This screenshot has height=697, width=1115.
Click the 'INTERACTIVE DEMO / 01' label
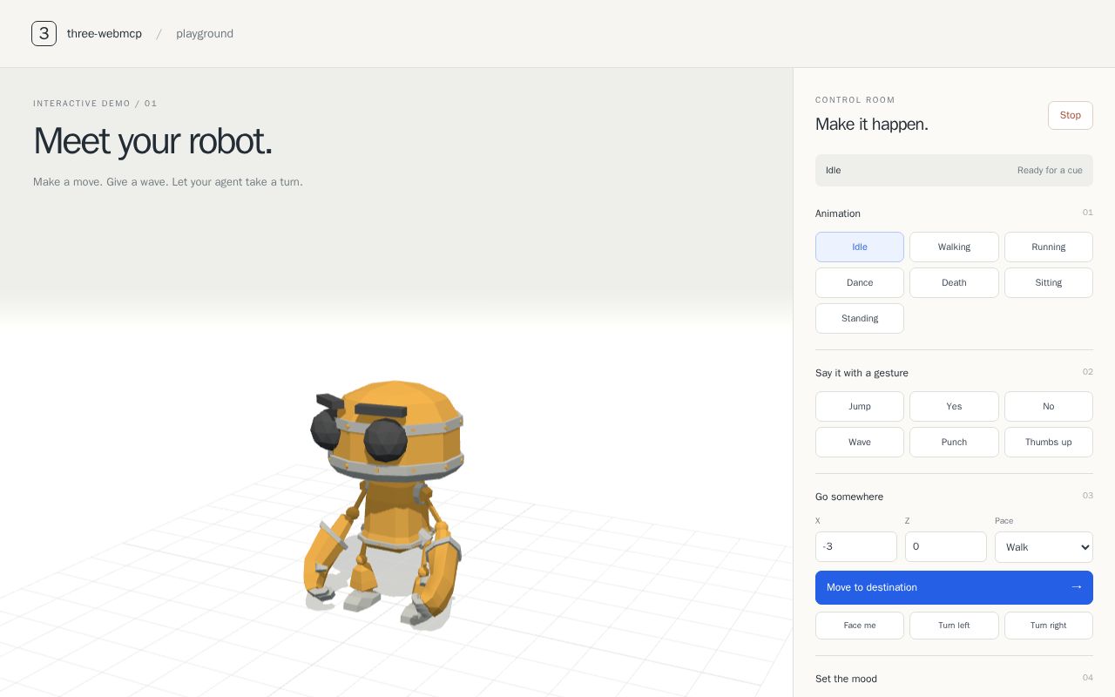coord(95,104)
